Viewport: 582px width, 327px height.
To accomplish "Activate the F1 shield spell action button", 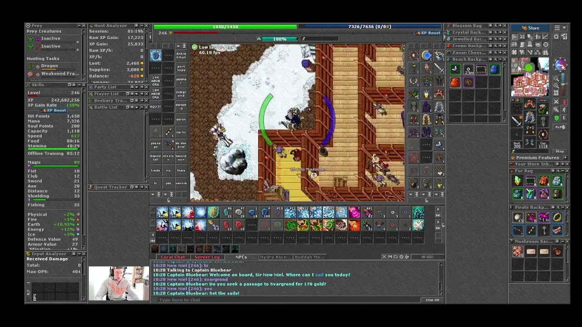I will 214,213.
